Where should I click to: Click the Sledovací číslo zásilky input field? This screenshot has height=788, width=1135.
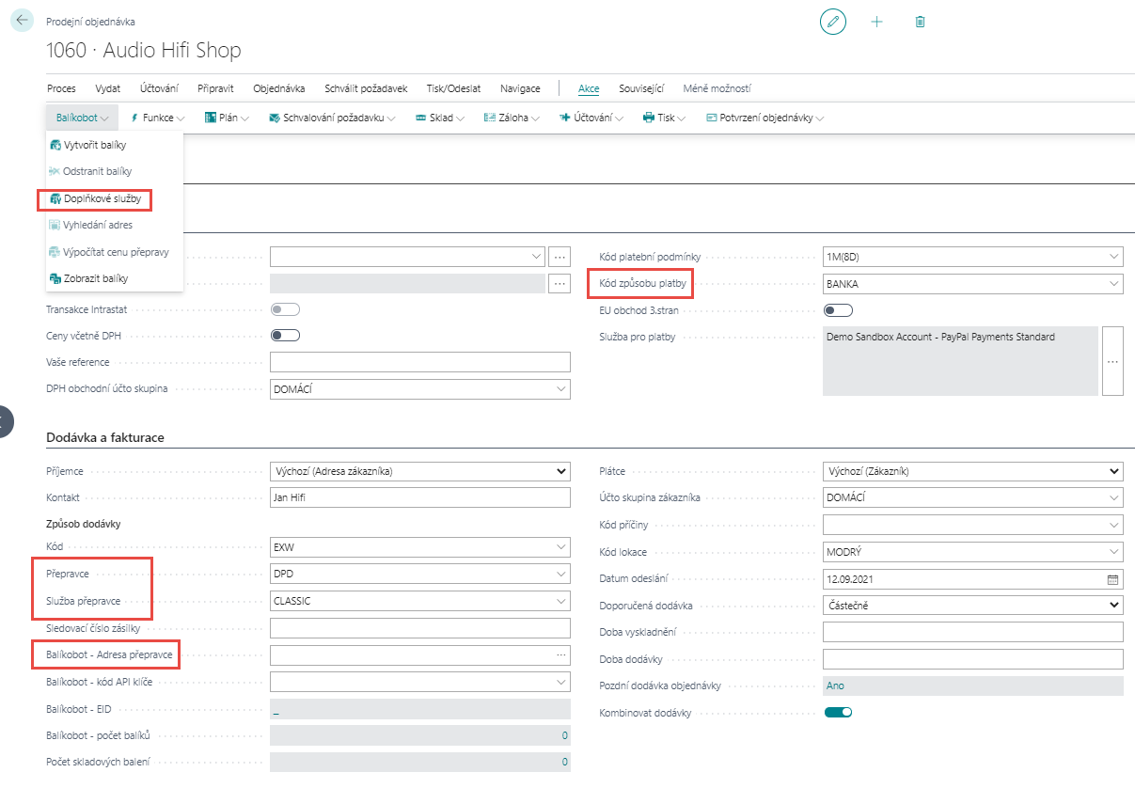tap(419, 628)
